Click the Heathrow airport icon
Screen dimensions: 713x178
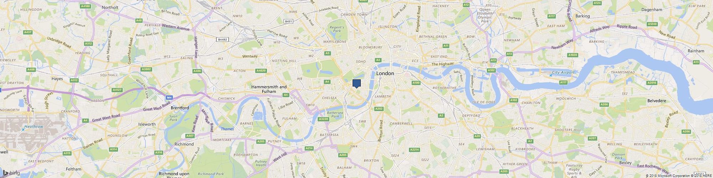click(x=23, y=130)
